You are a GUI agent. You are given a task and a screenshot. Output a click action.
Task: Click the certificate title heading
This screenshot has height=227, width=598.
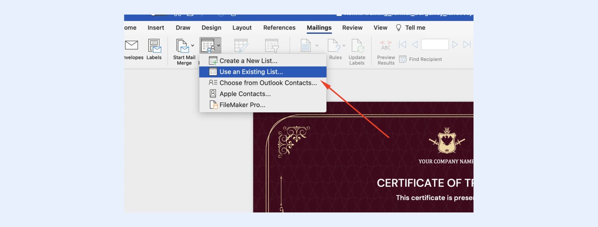coord(425,183)
